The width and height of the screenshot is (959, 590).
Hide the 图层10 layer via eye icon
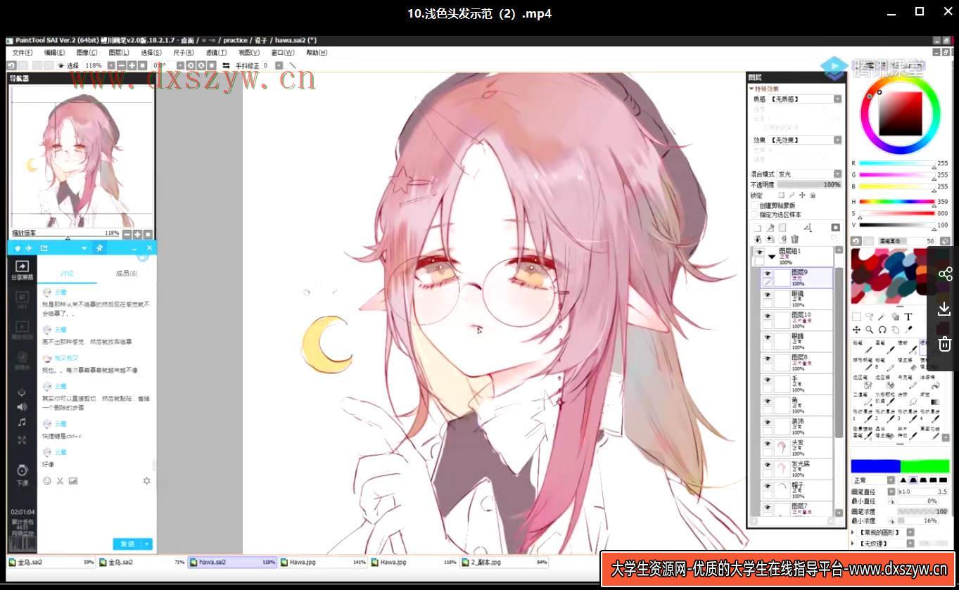tap(768, 316)
